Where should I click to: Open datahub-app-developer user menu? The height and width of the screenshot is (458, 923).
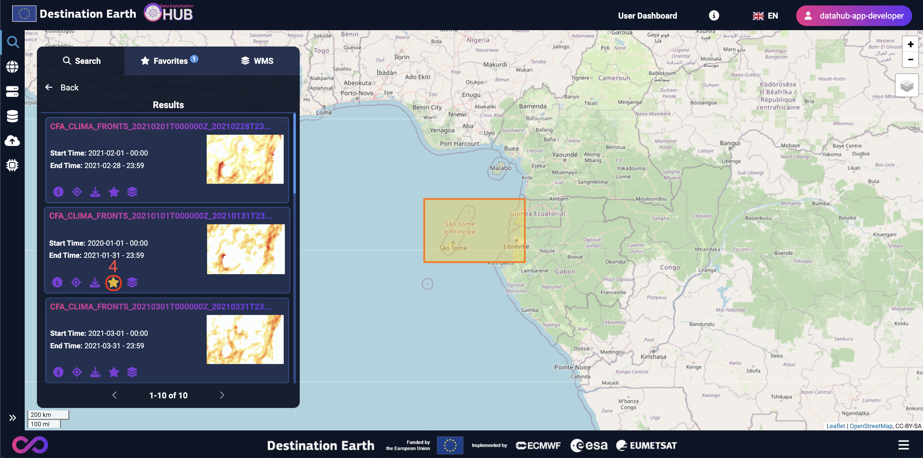pyautogui.click(x=853, y=16)
